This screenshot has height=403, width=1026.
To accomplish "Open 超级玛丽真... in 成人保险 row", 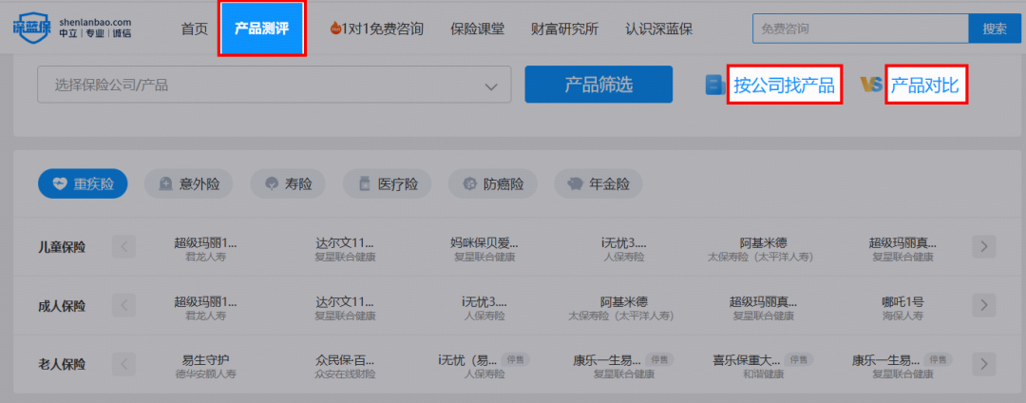I will click(x=763, y=308).
